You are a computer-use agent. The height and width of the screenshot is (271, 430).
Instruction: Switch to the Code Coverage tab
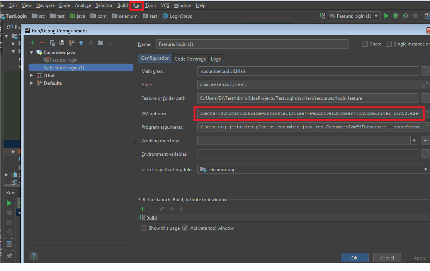pos(190,59)
